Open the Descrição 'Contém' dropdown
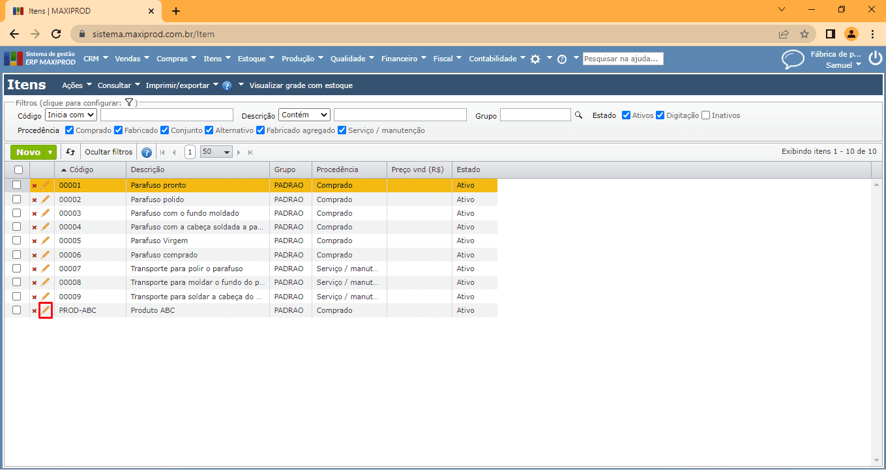The width and height of the screenshot is (886, 470). [x=304, y=115]
